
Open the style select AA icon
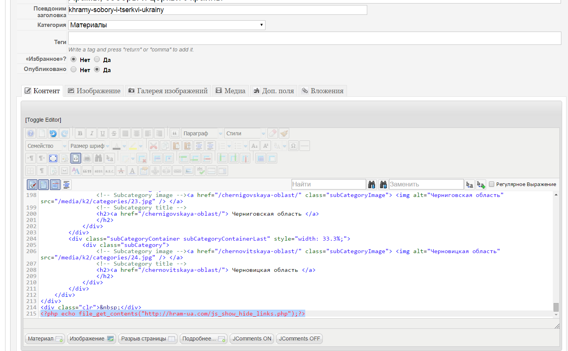click(x=76, y=171)
